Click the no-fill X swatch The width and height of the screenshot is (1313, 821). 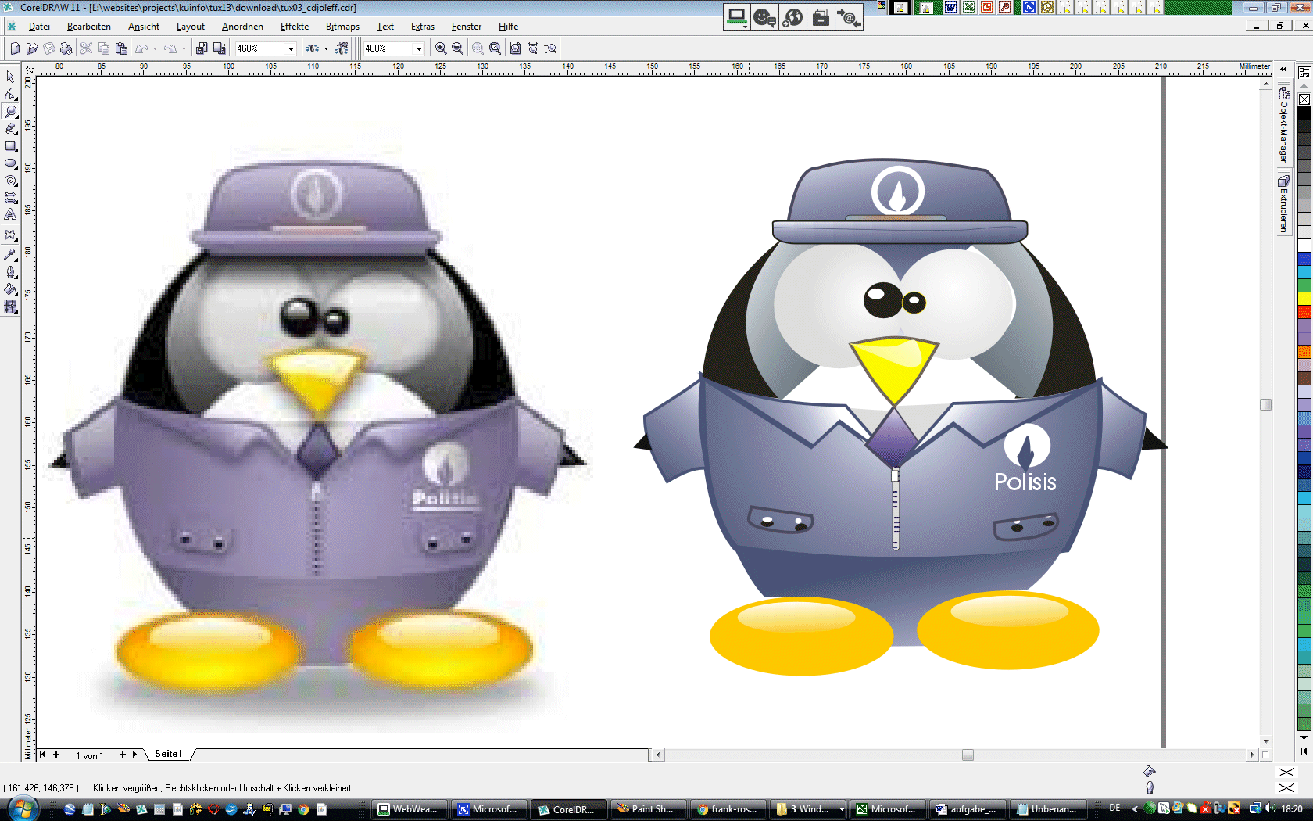pyautogui.click(x=1304, y=99)
